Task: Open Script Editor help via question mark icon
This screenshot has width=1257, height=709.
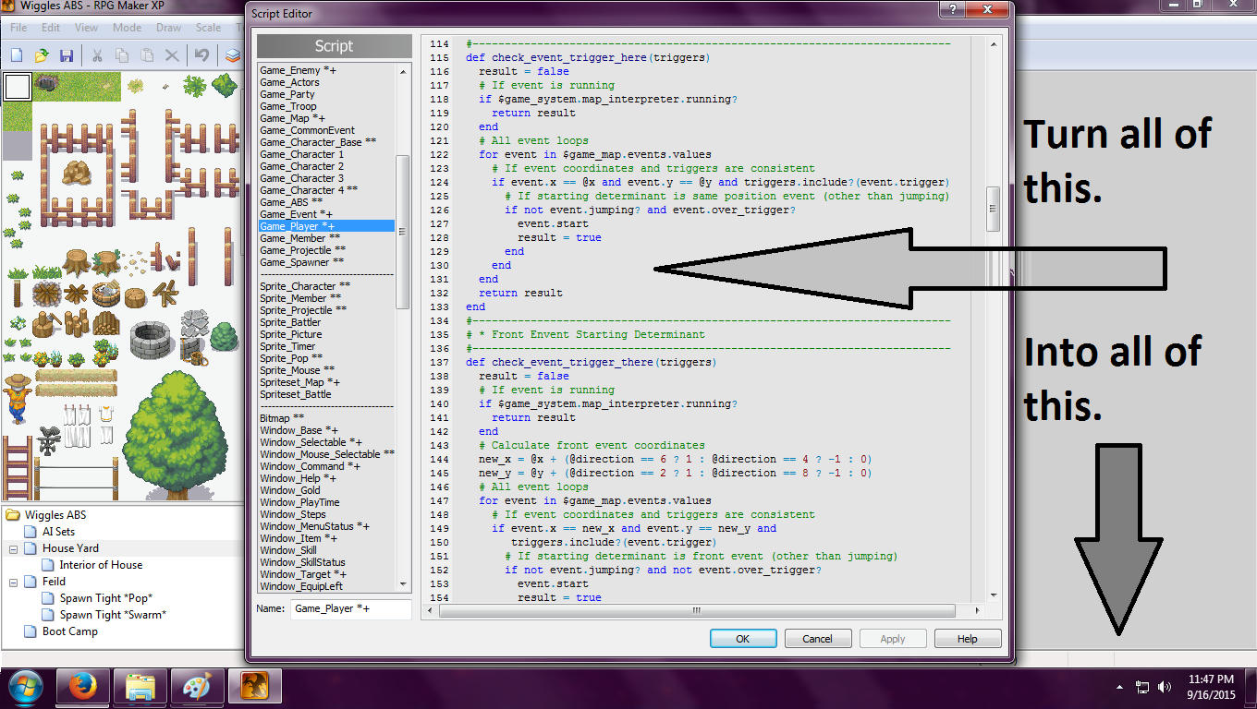Action: pyautogui.click(x=952, y=11)
